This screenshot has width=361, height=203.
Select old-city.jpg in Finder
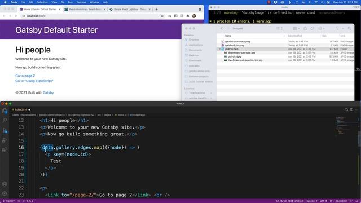(235, 56)
